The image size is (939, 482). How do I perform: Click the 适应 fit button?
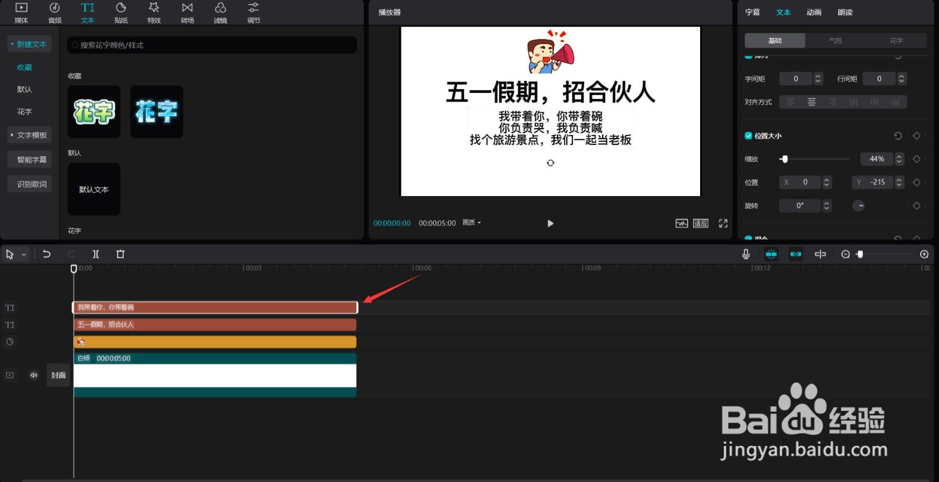[701, 223]
